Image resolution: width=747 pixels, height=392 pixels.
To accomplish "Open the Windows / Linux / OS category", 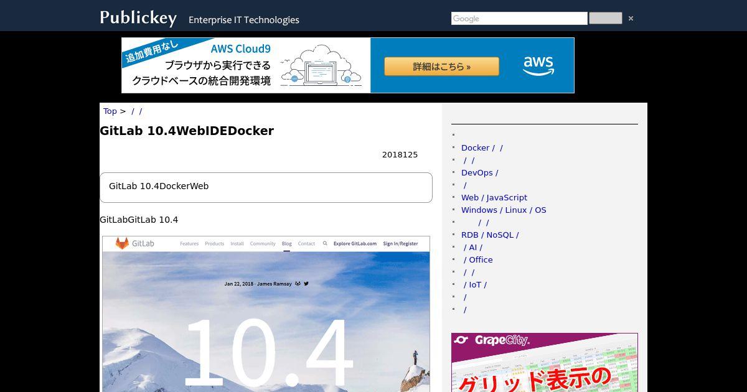I will tap(504, 210).
